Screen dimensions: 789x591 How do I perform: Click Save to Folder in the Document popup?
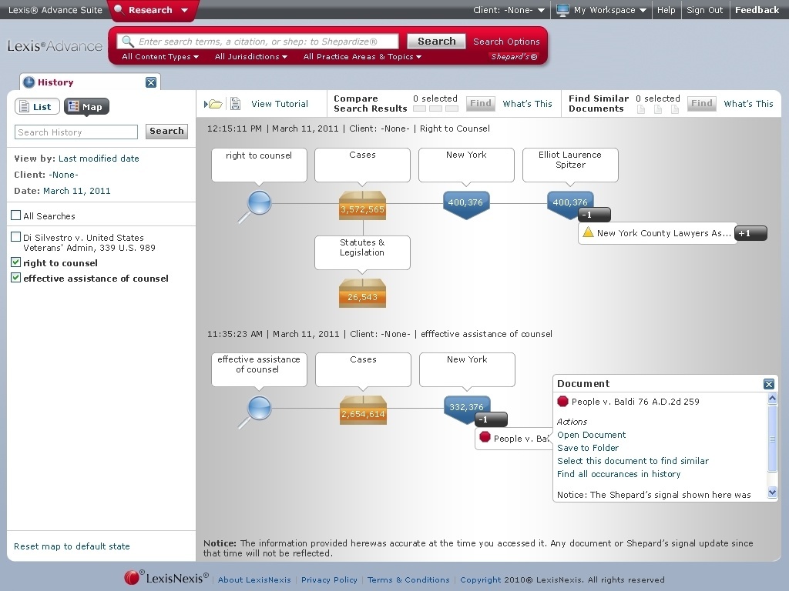click(x=588, y=448)
